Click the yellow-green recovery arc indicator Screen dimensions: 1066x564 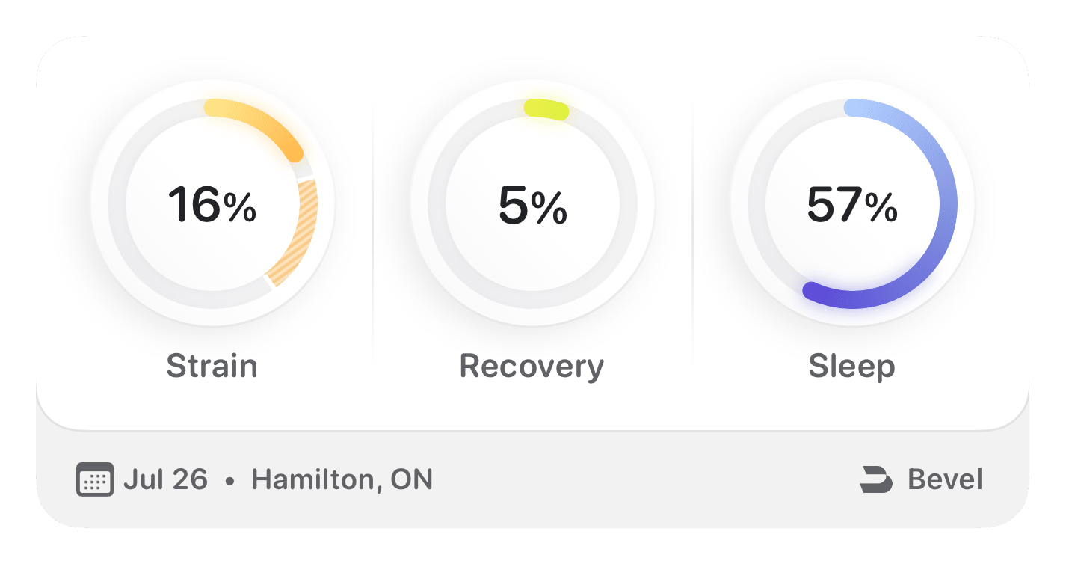pyautogui.click(x=546, y=108)
